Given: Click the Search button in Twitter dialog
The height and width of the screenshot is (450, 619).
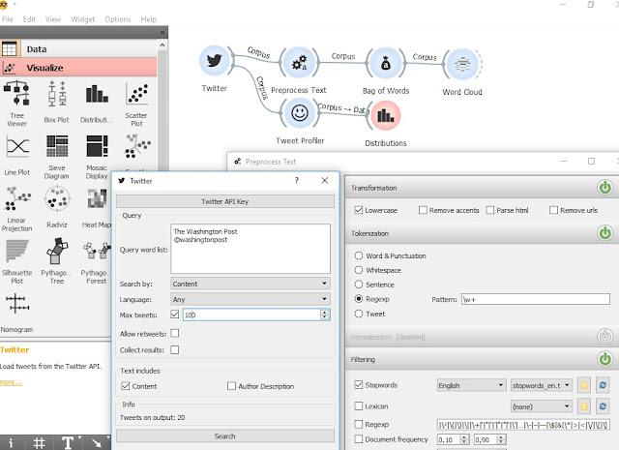Looking at the screenshot, I should coord(225,435).
